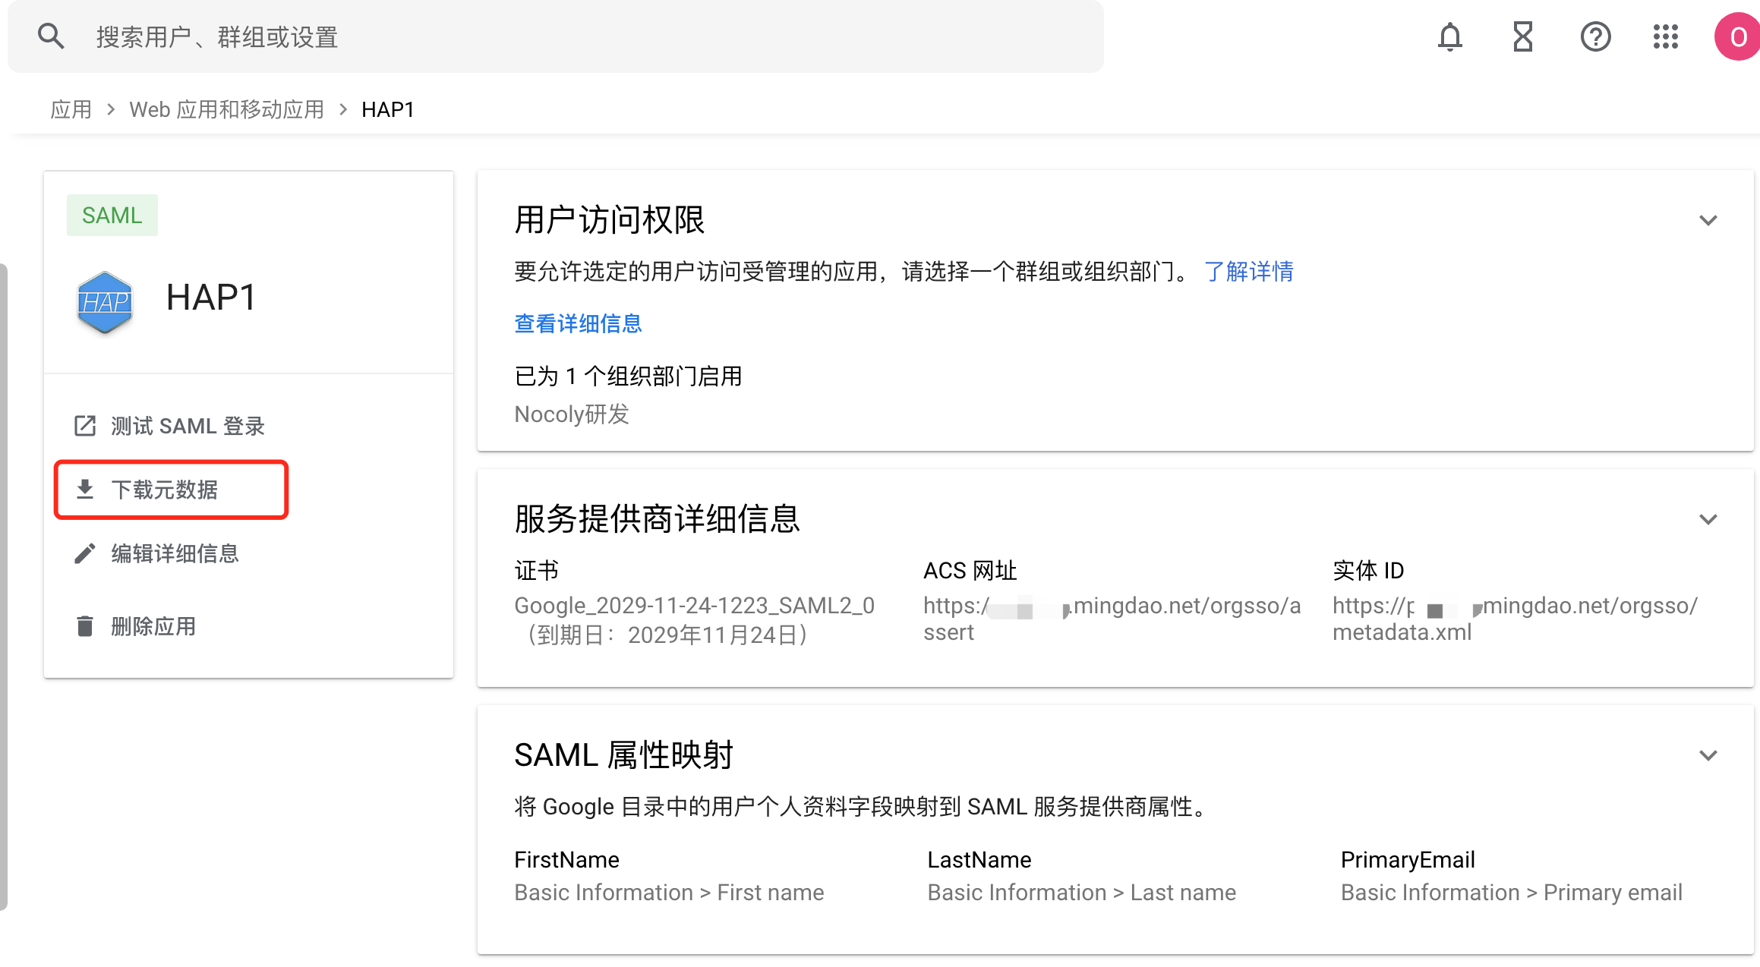
Task: Click the SAML 属性映射 heading
Action: tap(624, 755)
